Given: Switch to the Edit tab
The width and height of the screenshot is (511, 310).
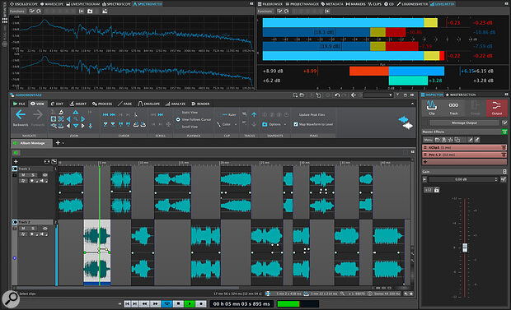Looking at the screenshot, I should pyautogui.click(x=57, y=104).
